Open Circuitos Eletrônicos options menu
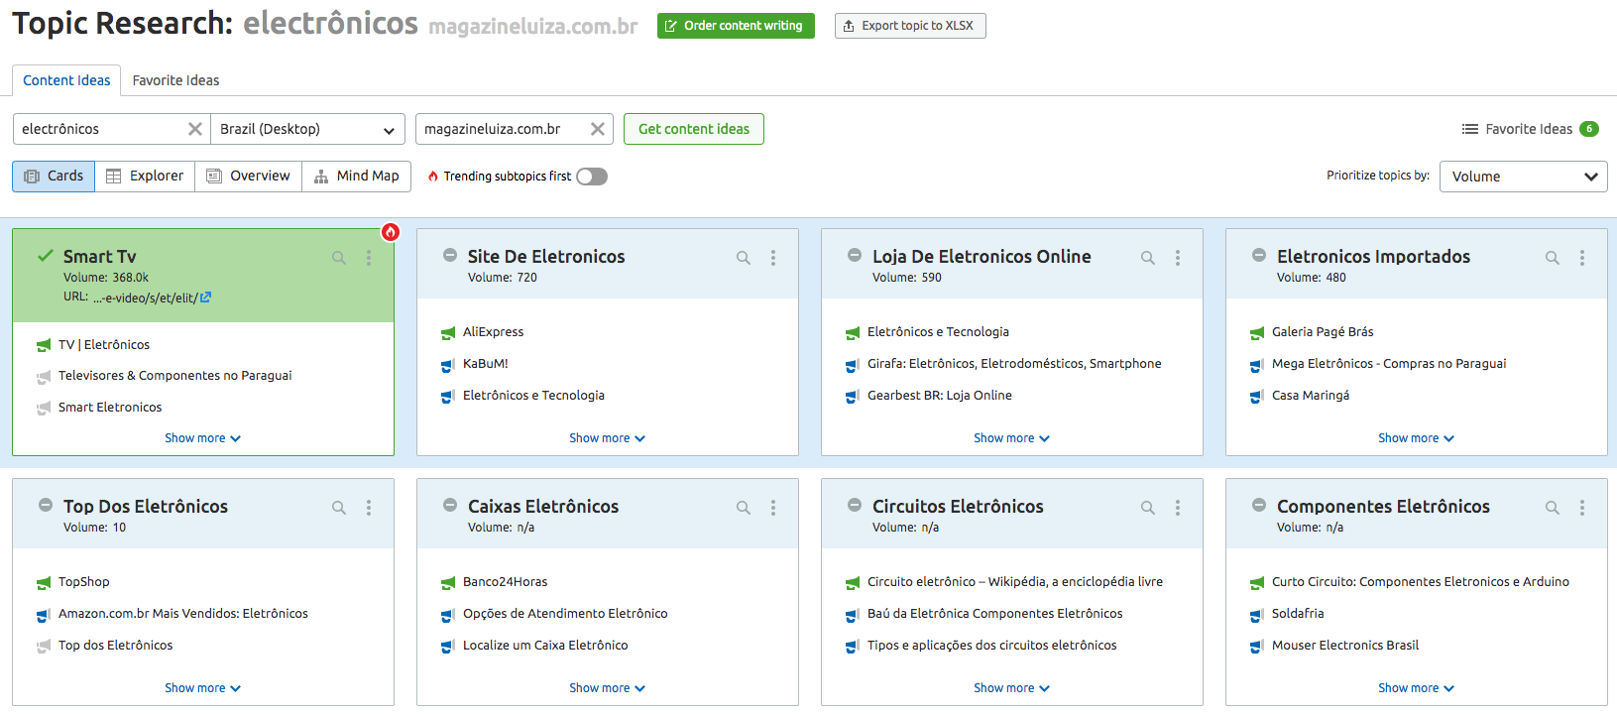1617x716 pixels. click(1178, 508)
